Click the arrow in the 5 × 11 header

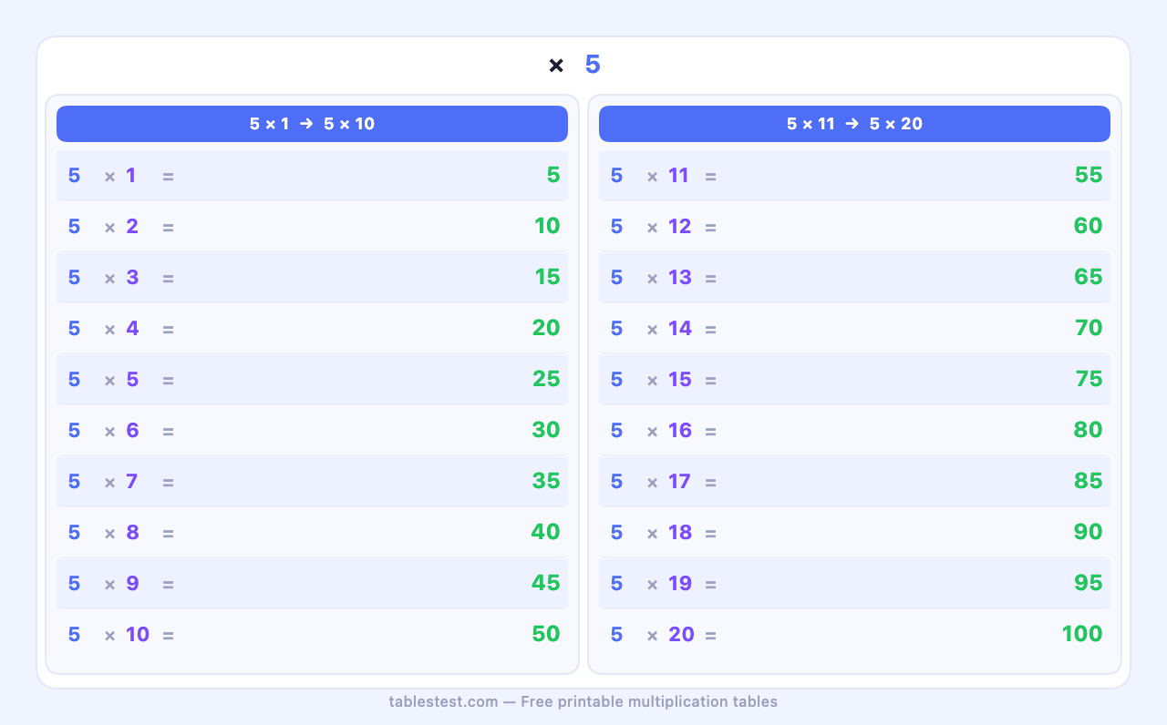tap(852, 124)
